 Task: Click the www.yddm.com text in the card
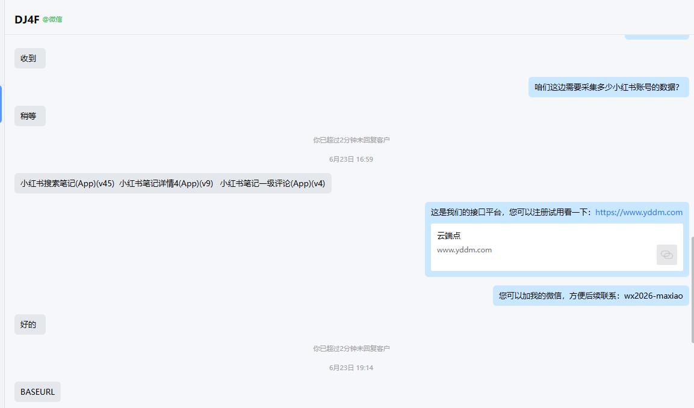pos(464,250)
